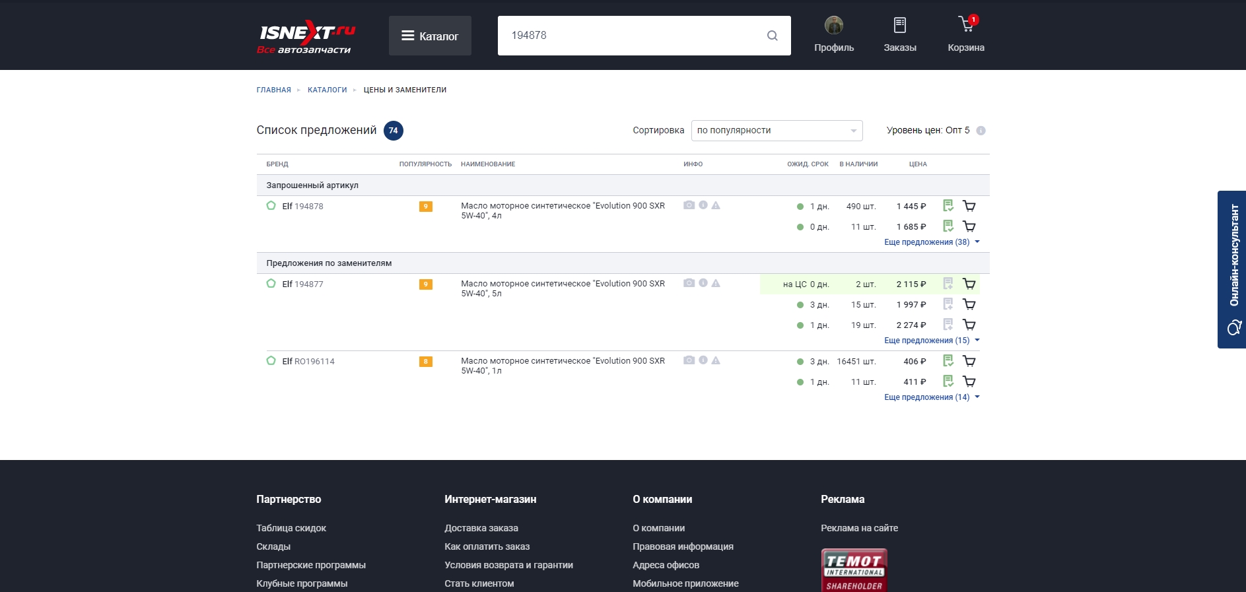Click info icon next to Уровень цен
The width and height of the screenshot is (1246, 592).
[981, 131]
